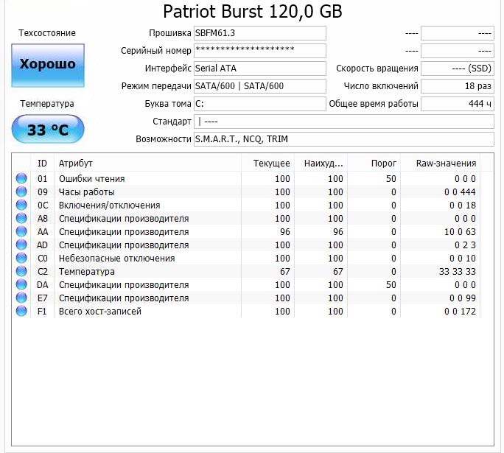Viewport: 504px width, 453px height.
Task: Click the status circle in row E7
Action: click(21, 298)
